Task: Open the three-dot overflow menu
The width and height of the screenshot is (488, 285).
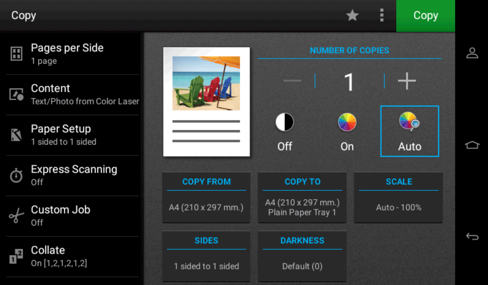Action: (382, 16)
